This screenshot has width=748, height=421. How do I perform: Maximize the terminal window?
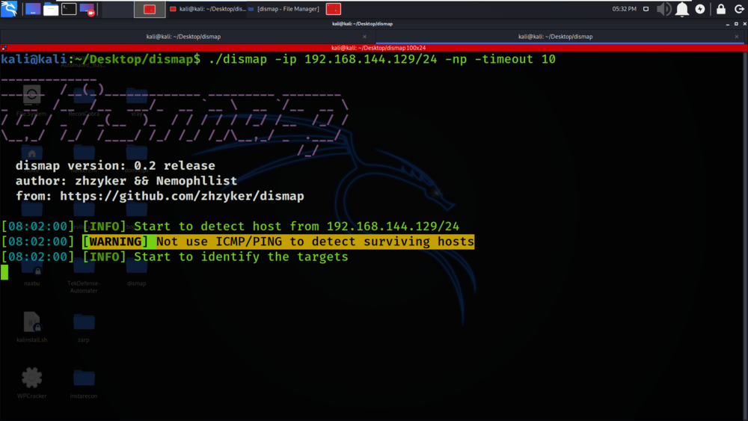[x=736, y=23]
